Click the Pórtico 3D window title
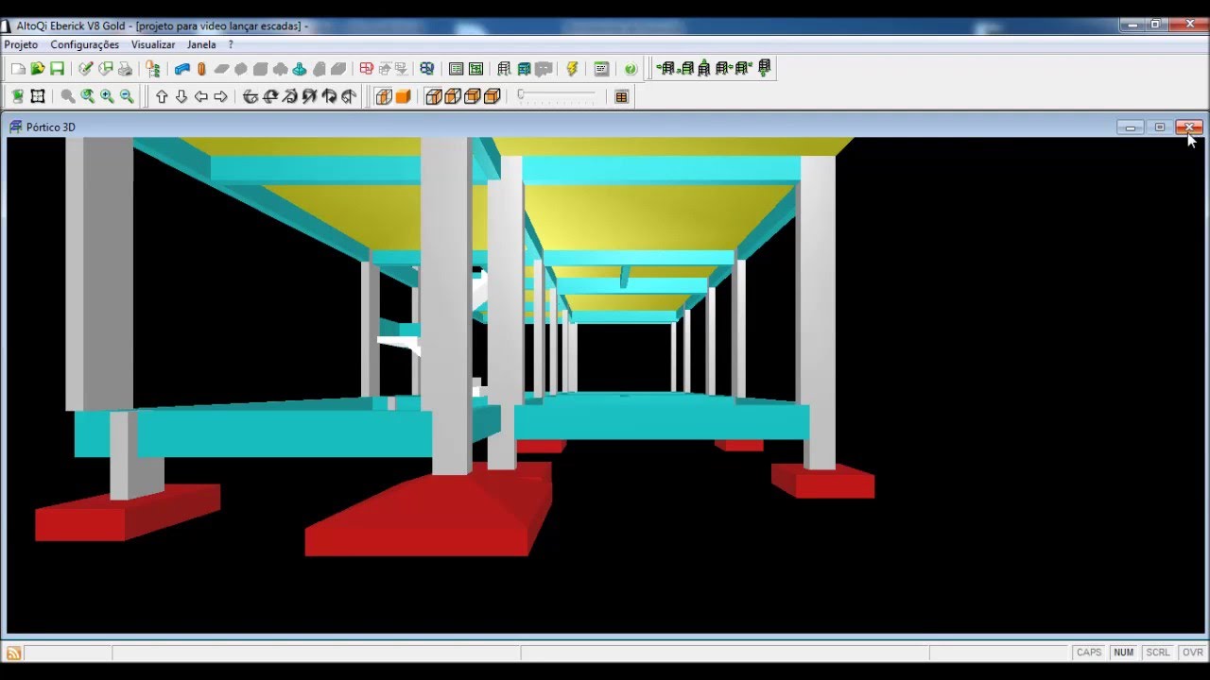The height and width of the screenshot is (680, 1210). (51, 127)
